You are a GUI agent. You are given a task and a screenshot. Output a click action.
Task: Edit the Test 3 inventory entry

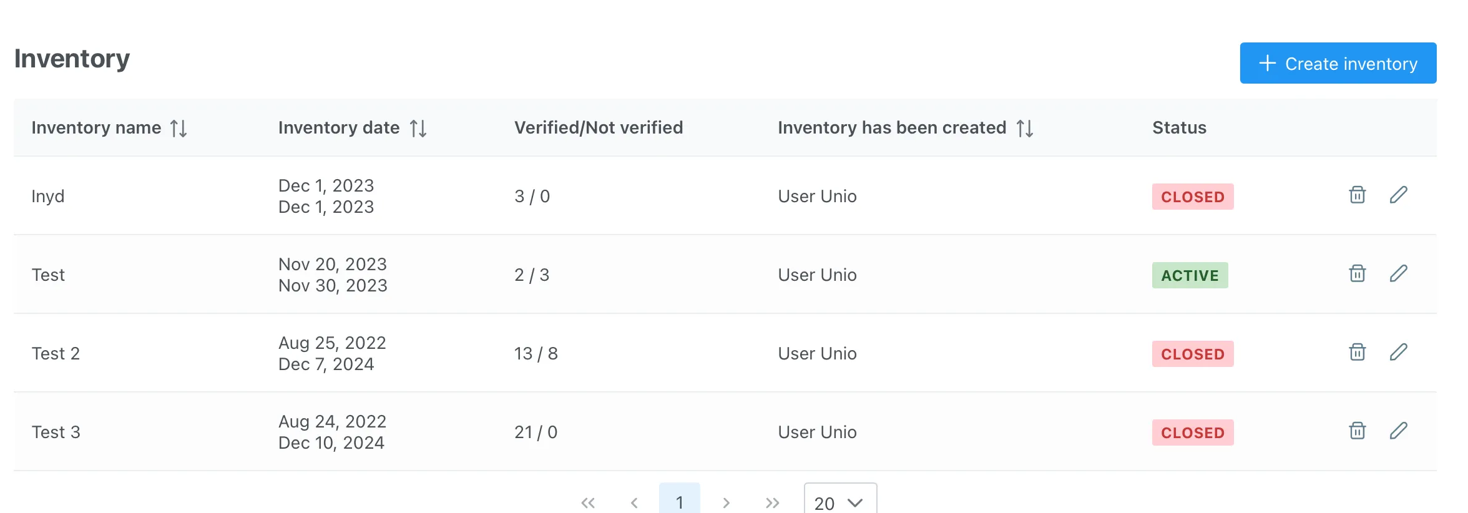pos(1398,431)
